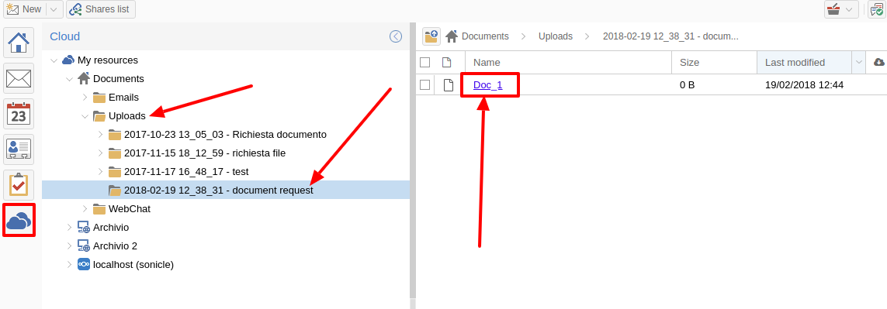The width and height of the screenshot is (887, 309).
Task: Expand the Archivio 2 tree node
Action: coord(70,246)
